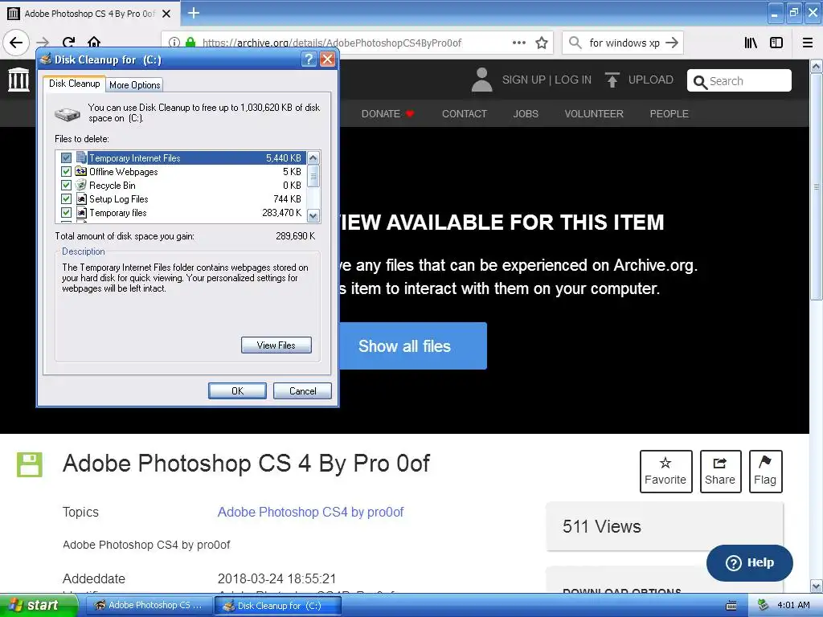Open a new tab with the plus icon
Screen dimensions: 823x617
194,13
